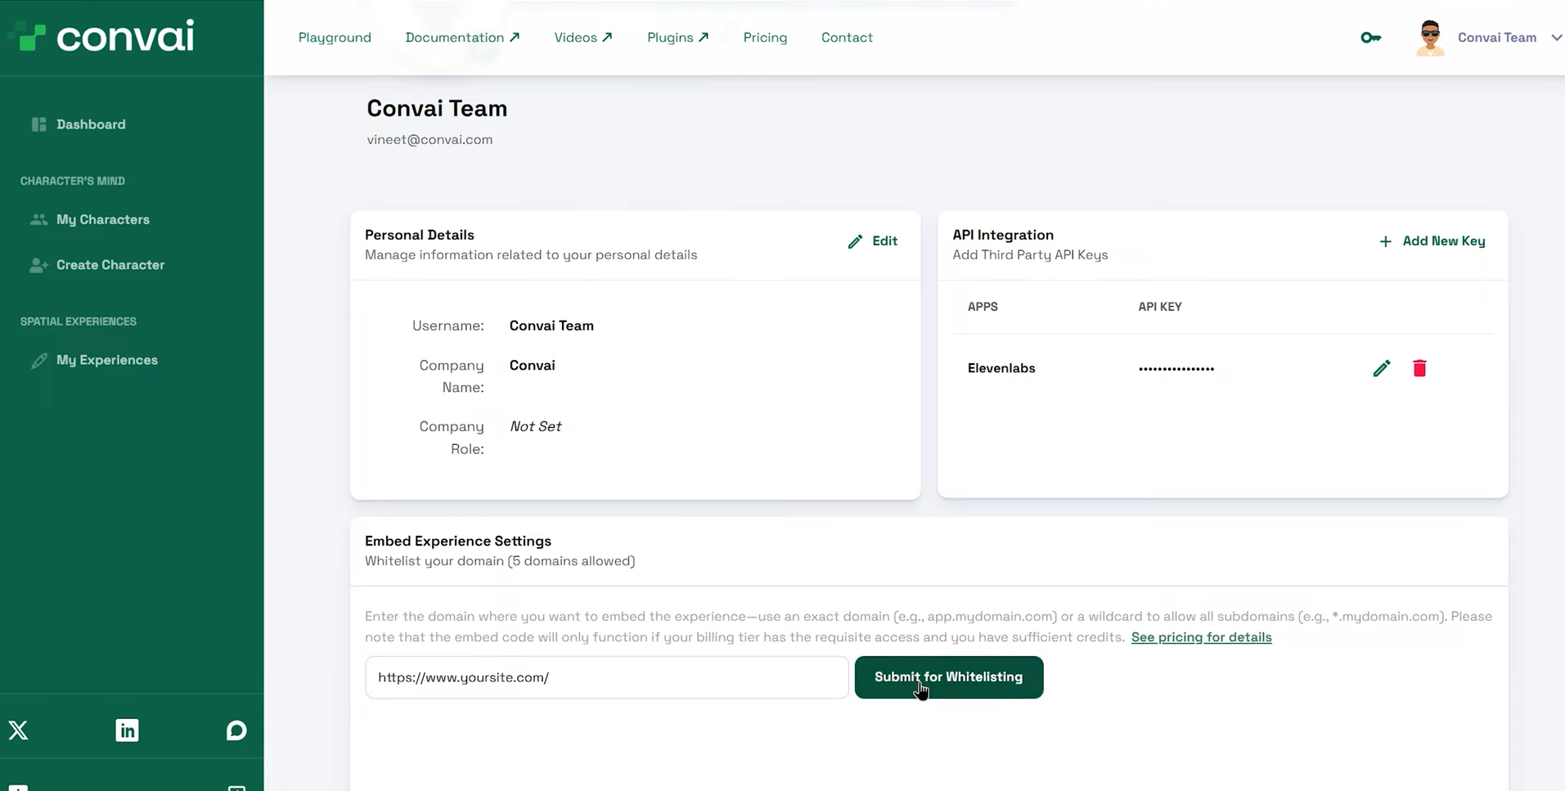Click Submit for Whitelisting button
1565x791 pixels.
(949, 677)
